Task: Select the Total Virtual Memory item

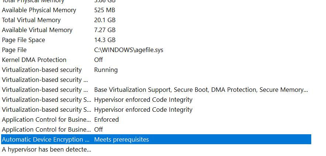Action: tap(31, 20)
